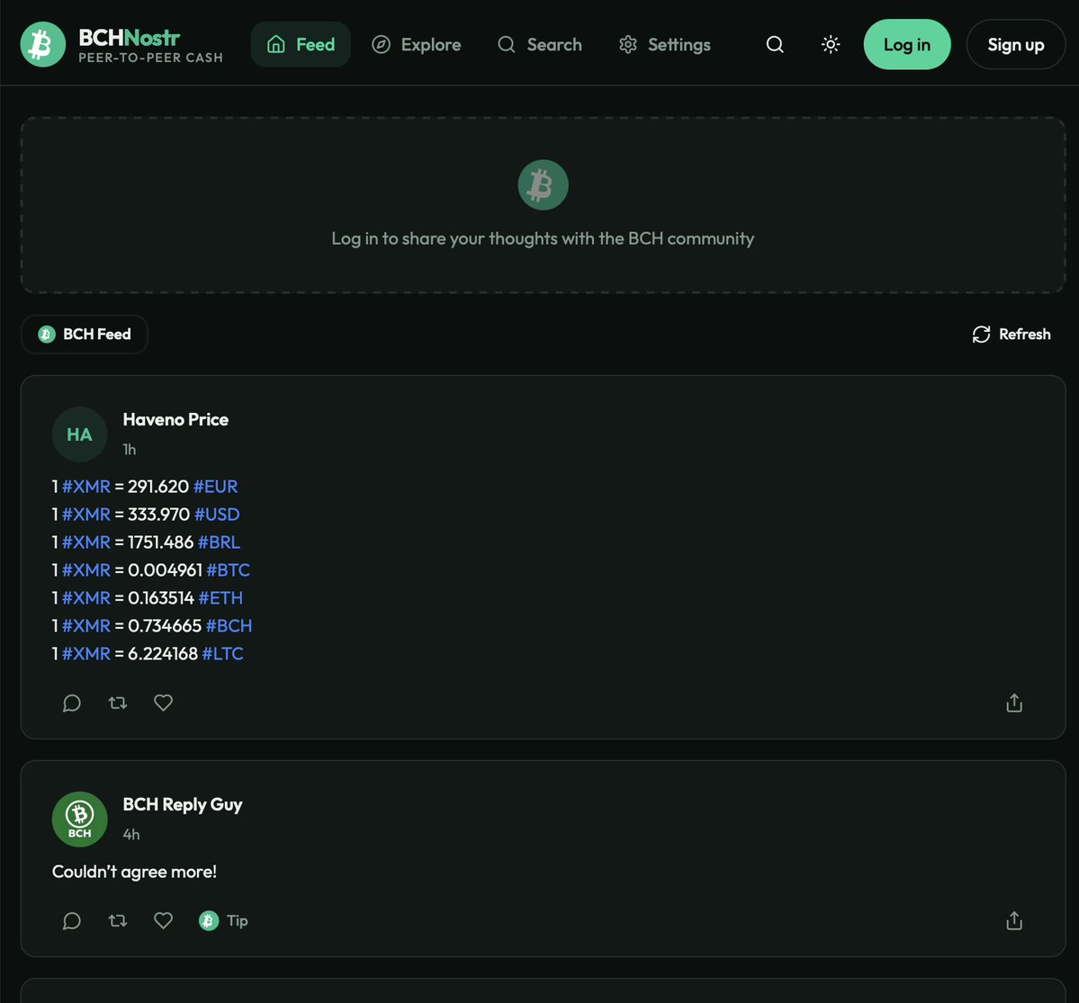Open the Search nav item
This screenshot has height=1003, width=1079.
click(540, 45)
